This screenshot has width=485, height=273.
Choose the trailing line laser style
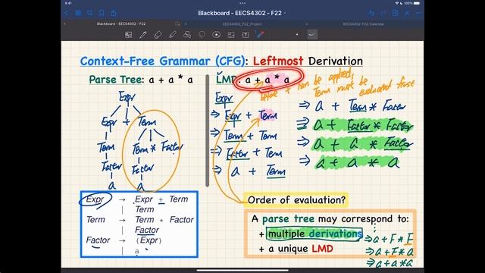pos(311,34)
